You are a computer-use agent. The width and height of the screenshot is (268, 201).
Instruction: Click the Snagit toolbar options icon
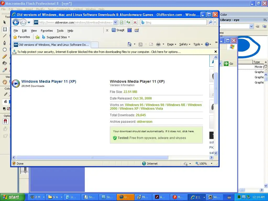(x=137, y=30)
